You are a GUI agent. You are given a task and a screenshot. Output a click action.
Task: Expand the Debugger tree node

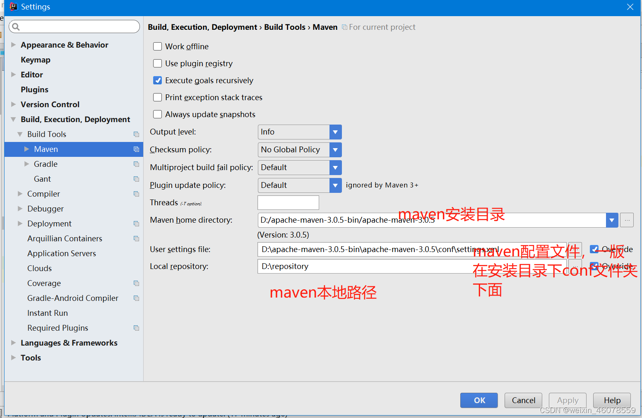(20, 209)
